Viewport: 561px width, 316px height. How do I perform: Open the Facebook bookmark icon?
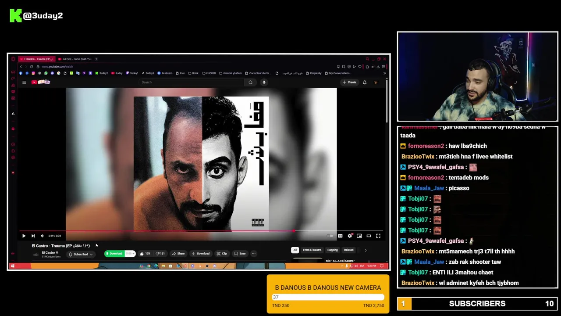point(21,73)
